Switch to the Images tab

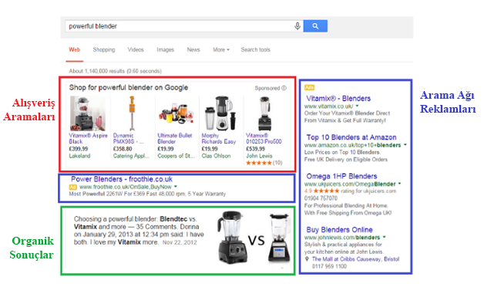click(x=165, y=50)
